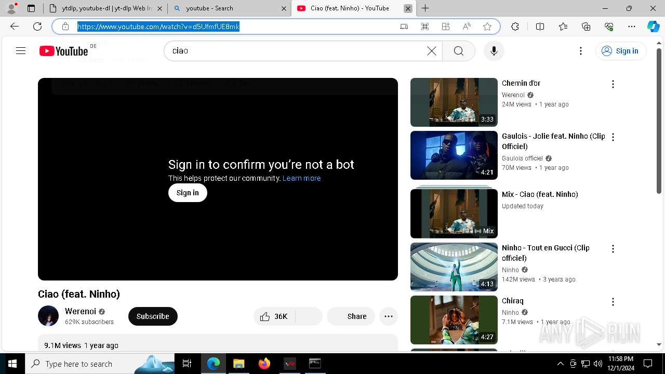Open the Edge profile icon
The width and height of the screenshot is (665, 374).
click(11, 8)
